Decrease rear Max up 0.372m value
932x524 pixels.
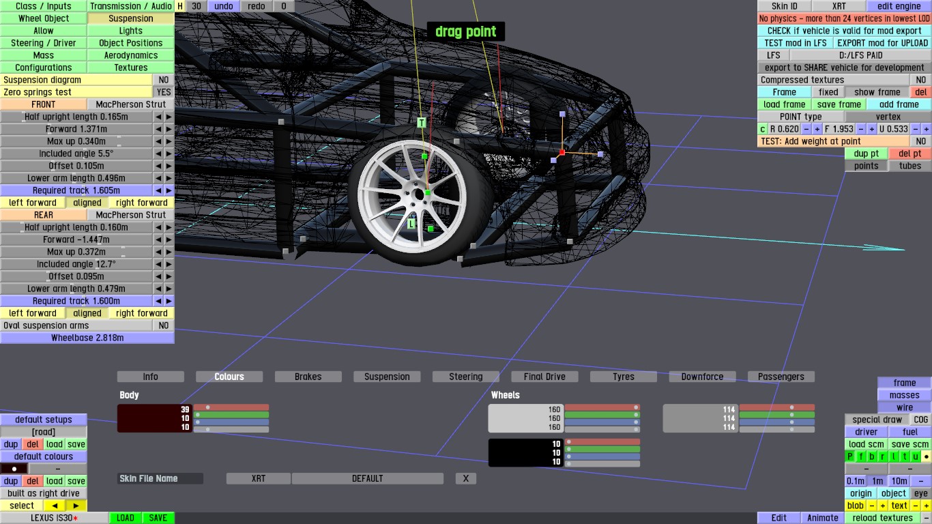[x=158, y=252]
